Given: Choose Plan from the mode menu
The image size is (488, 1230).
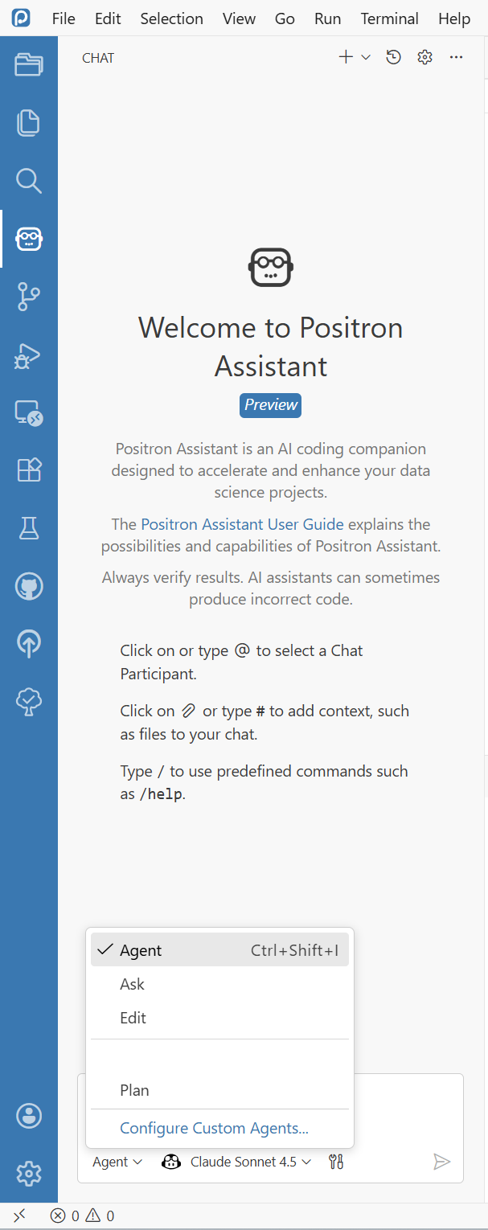Looking at the screenshot, I should 134,1090.
